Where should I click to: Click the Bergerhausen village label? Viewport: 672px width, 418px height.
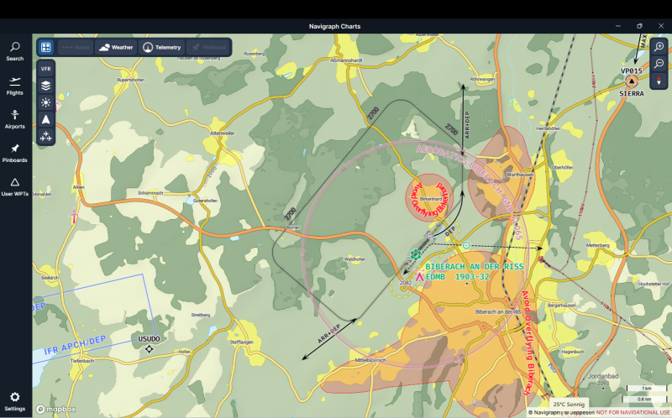(x=561, y=306)
